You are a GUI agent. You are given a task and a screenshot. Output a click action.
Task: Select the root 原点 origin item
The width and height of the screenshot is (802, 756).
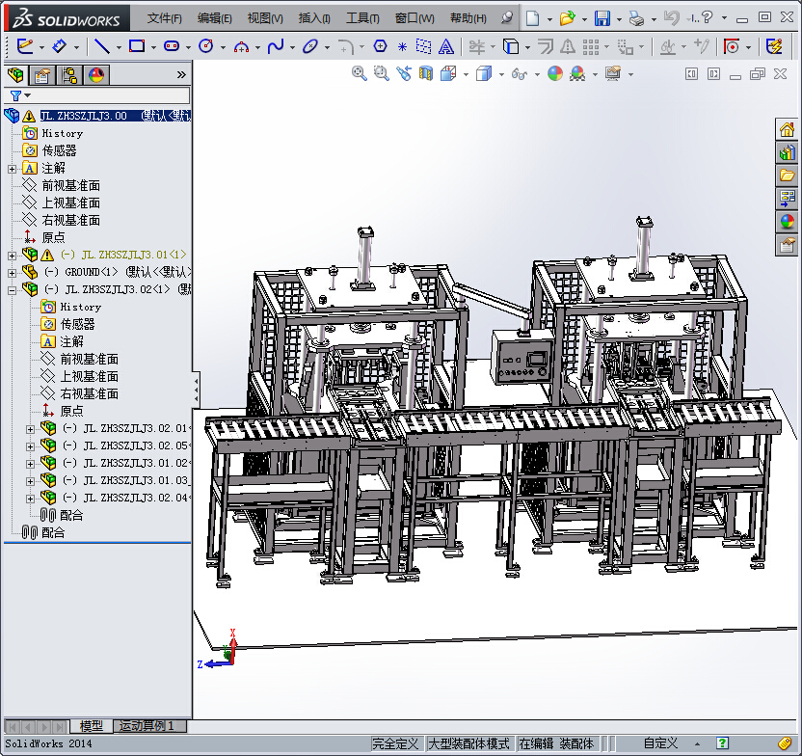tap(53, 238)
